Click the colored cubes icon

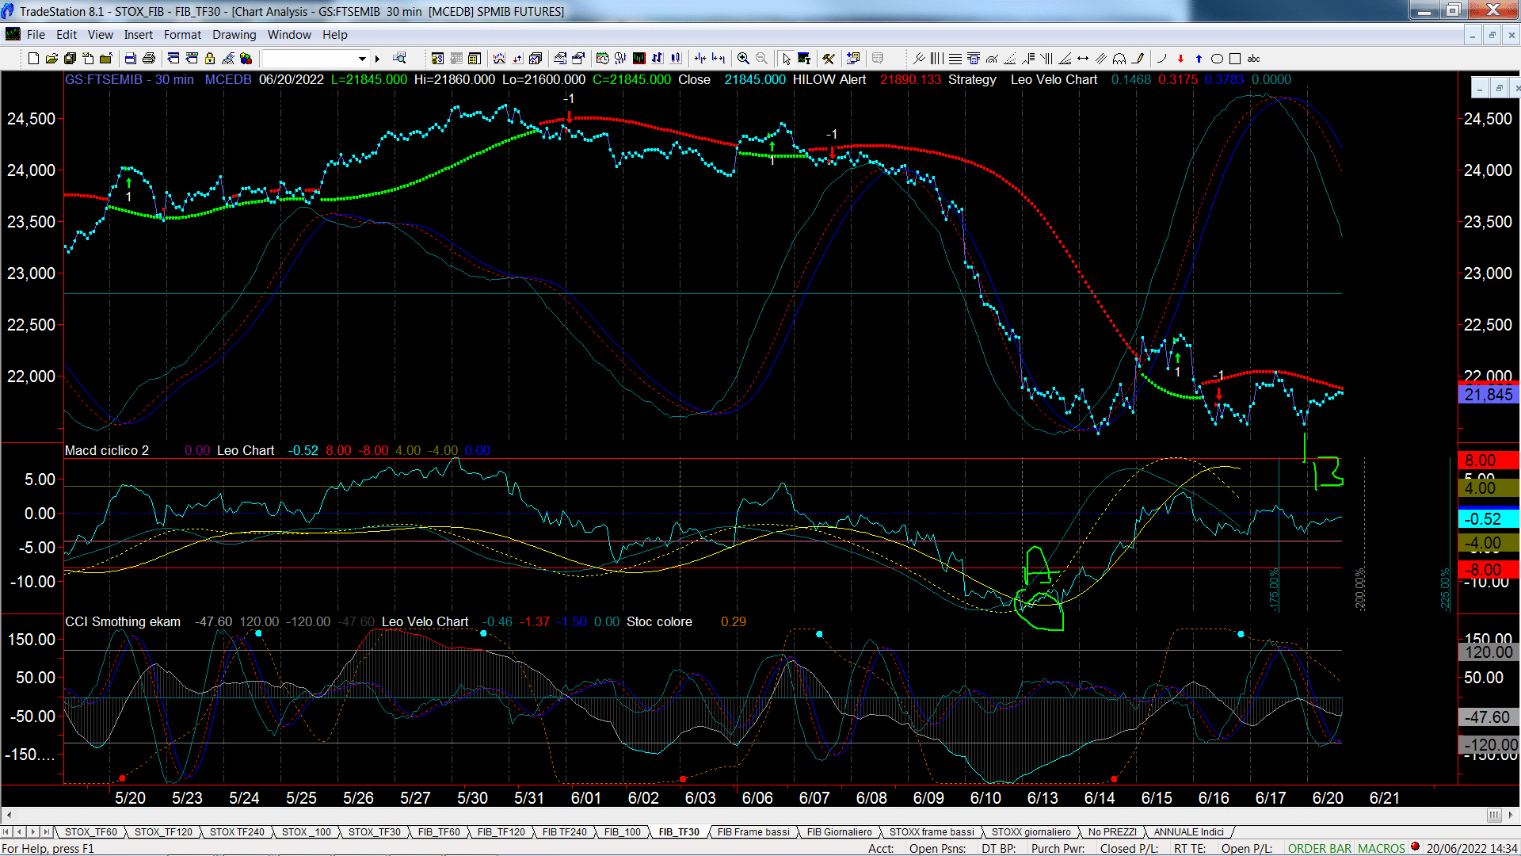(246, 59)
